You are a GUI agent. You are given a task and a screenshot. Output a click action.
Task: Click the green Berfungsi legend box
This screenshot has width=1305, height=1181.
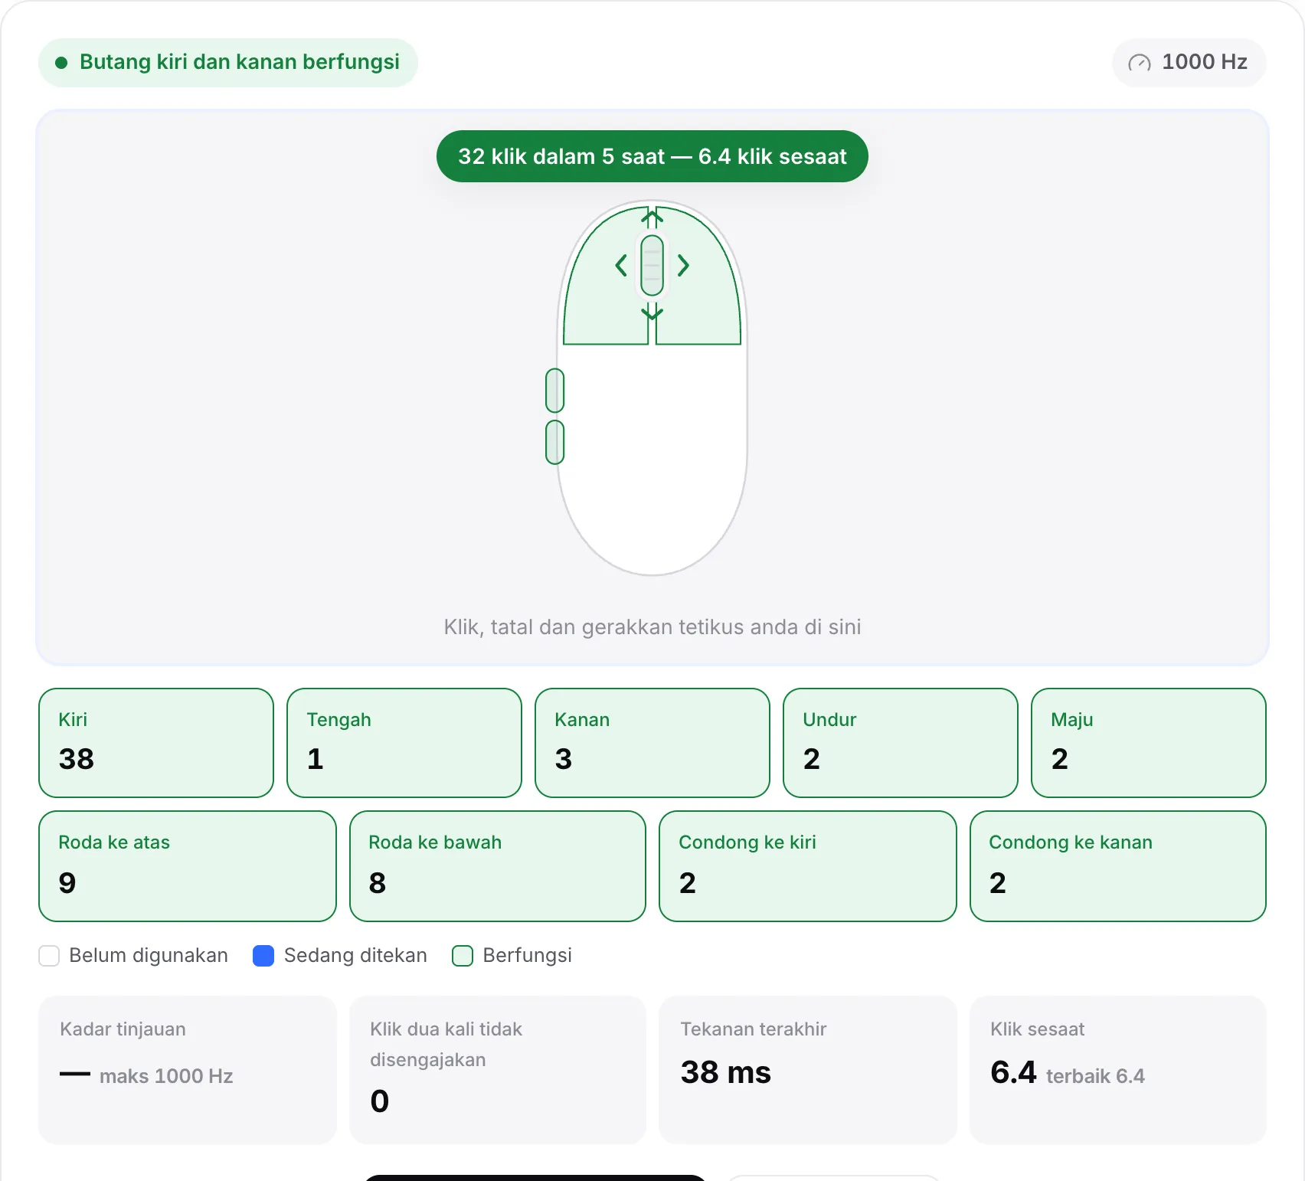pyautogui.click(x=463, y=956)
